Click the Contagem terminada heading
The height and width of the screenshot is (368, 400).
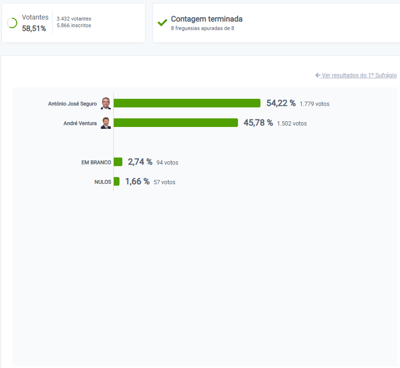[206, 19]
